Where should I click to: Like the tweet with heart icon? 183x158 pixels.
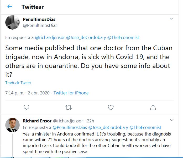point(111,107)
